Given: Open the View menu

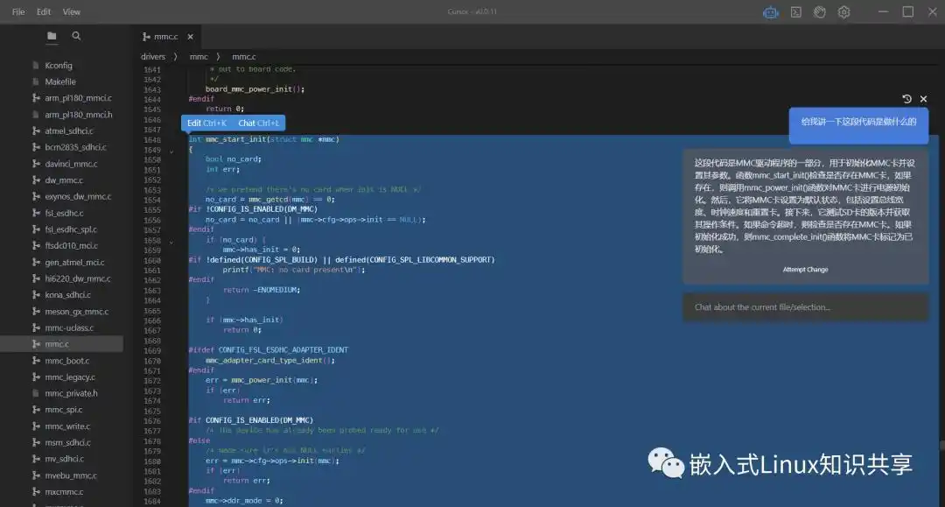Looking at the screenshot, I should pyautogui.click(x=72, y=12).
